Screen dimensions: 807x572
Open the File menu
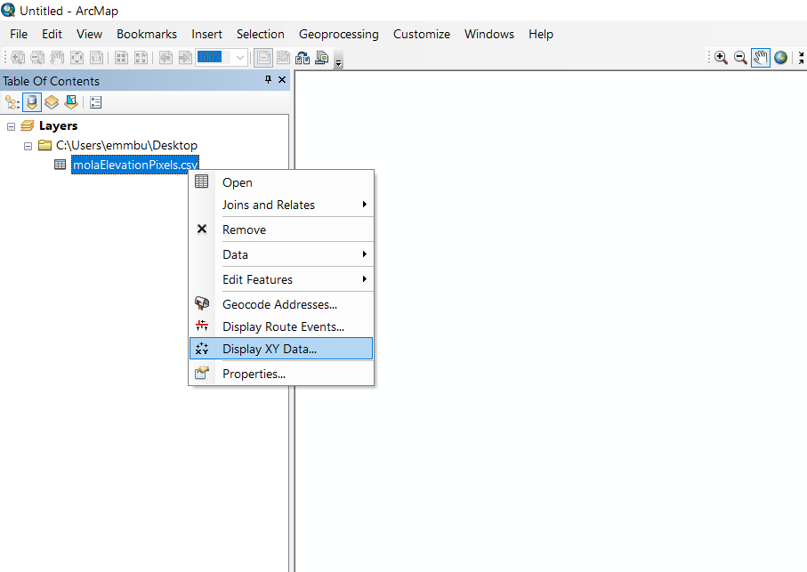pyautogui.click(x=19, y=34)
